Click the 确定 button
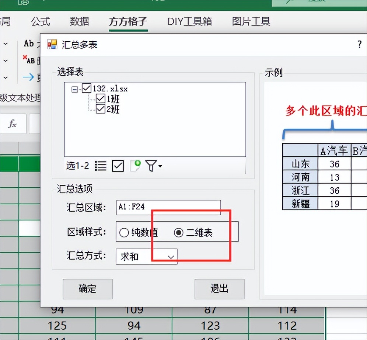Viewport: 367px width, 340px height. tap(87, 289)
